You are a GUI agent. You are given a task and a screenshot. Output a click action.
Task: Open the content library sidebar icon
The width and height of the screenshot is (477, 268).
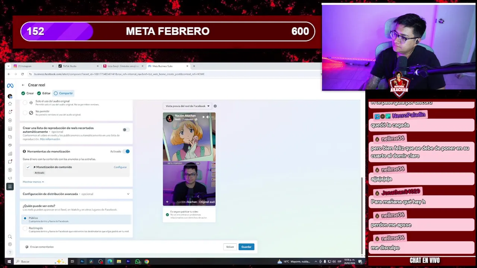(x=10, y=137)
